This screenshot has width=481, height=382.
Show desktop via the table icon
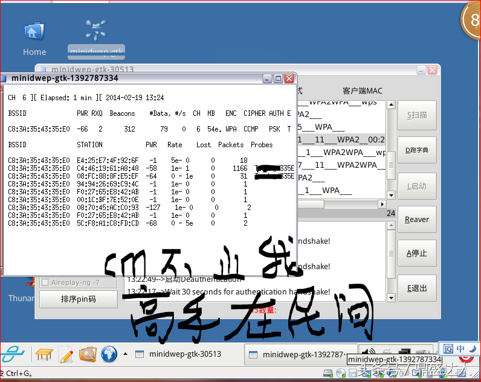pyautogui.click(x=44, y=354)
